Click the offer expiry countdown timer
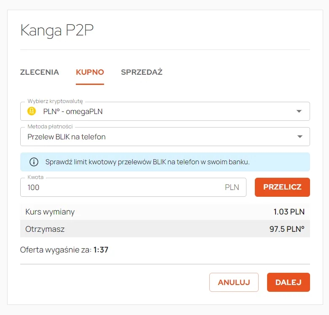This screenshot has height=315, width=329. [101, 250]
